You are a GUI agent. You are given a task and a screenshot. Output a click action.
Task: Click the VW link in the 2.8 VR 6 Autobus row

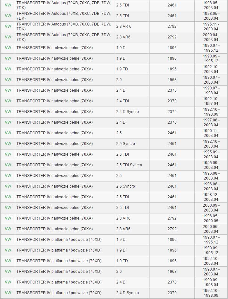tap(8, 26)
